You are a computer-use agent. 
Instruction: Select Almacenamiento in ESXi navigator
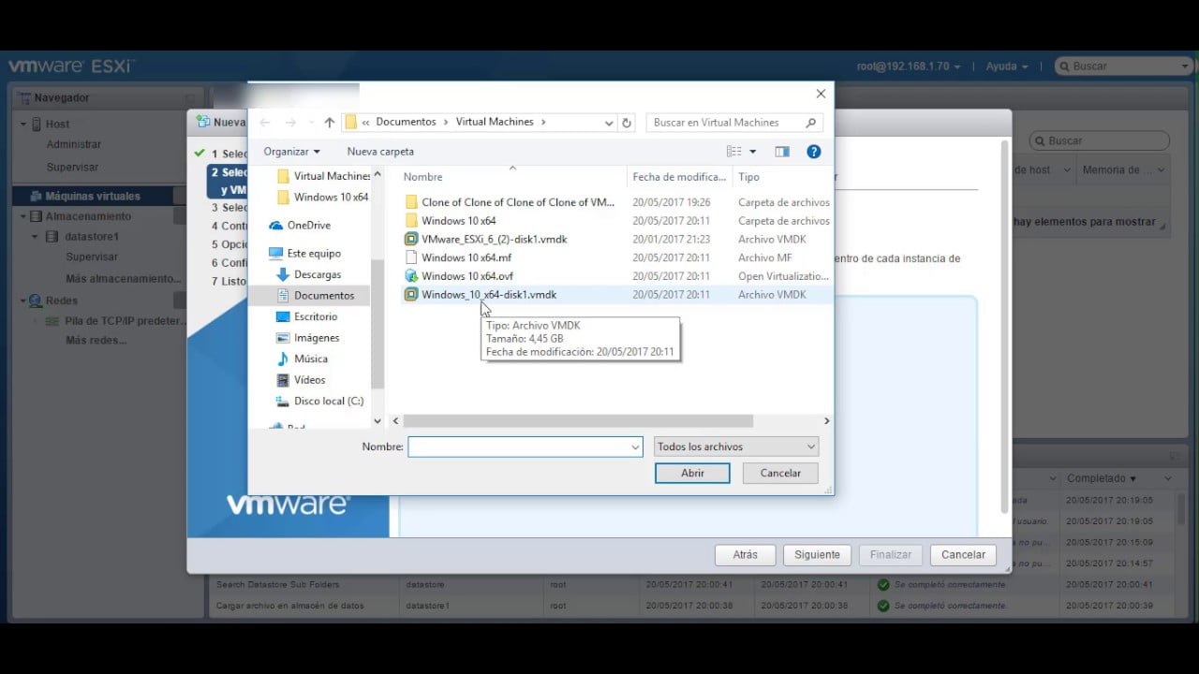pos(88,216)
